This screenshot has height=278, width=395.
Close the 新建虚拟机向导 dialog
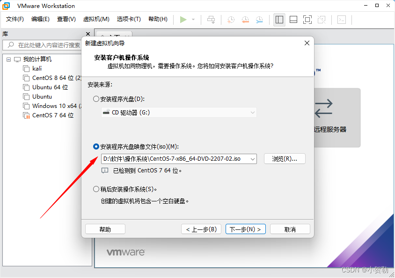pyautogui.click(x=307, y=43)
